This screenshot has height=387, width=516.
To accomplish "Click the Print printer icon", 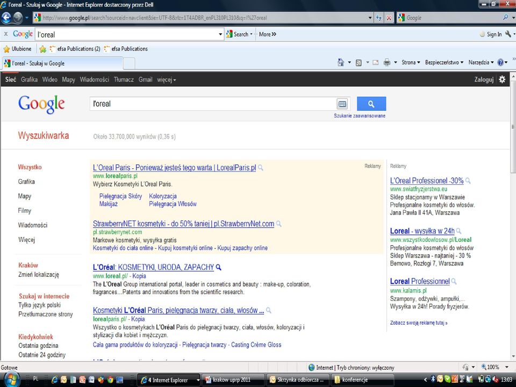I will (x=387, y=62).
